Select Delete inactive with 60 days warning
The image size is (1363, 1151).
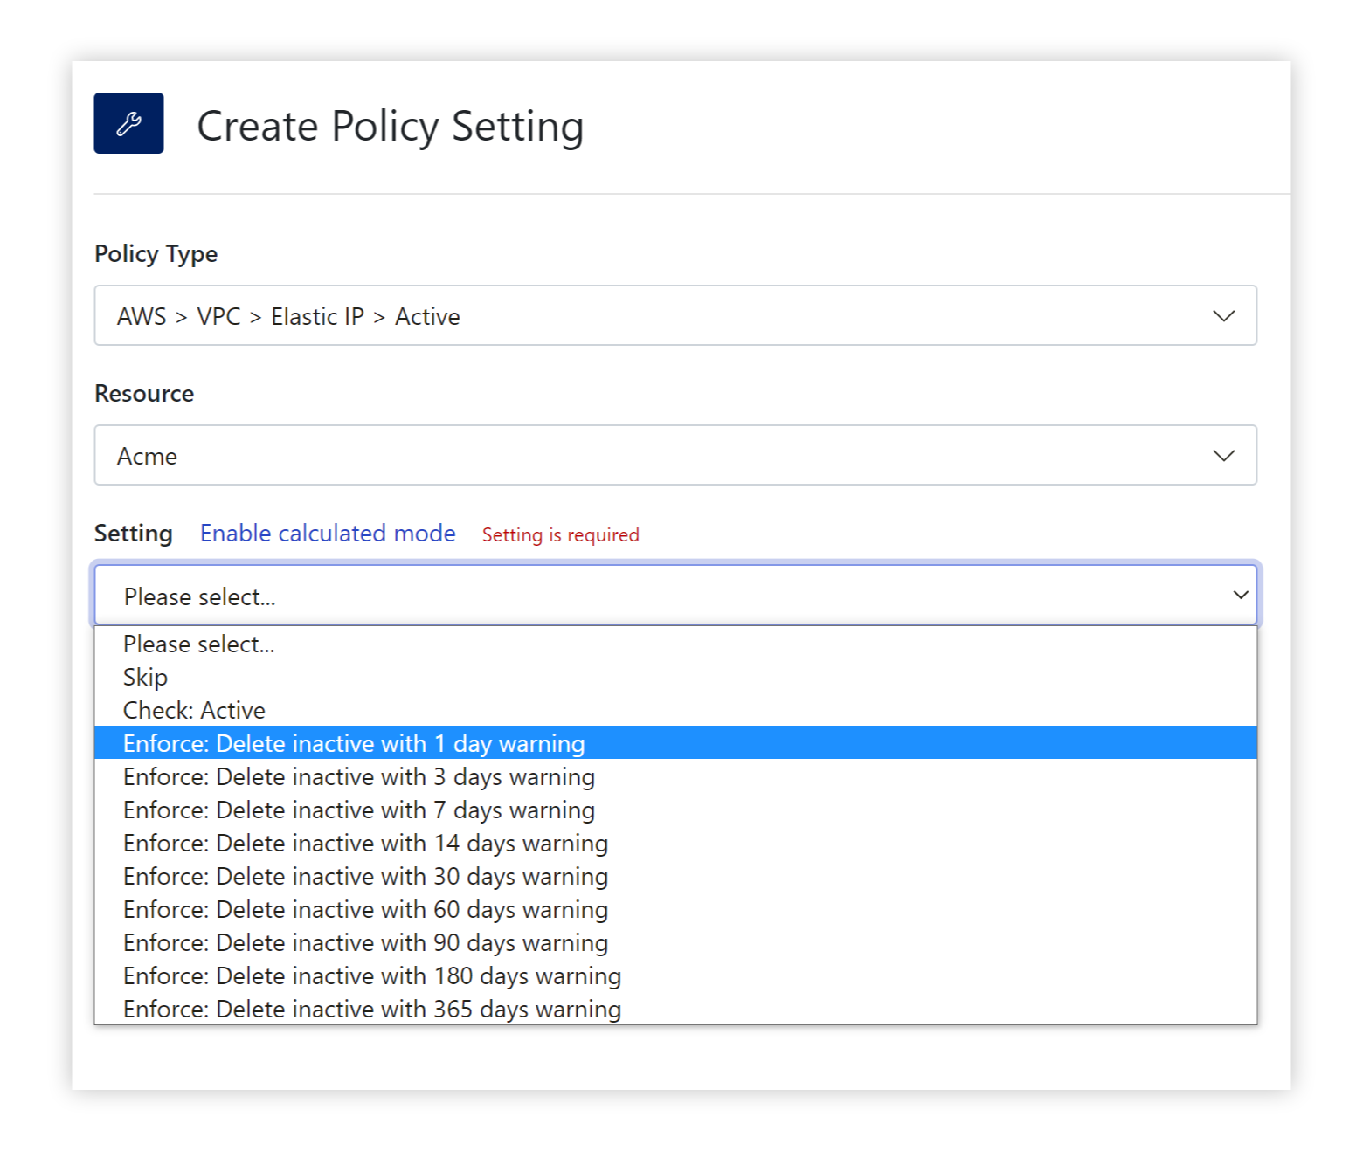pos(675,909)
